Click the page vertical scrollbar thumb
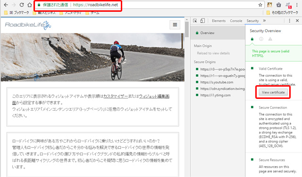This screenshot has height=177, width=302. click(x=187, y=29)
